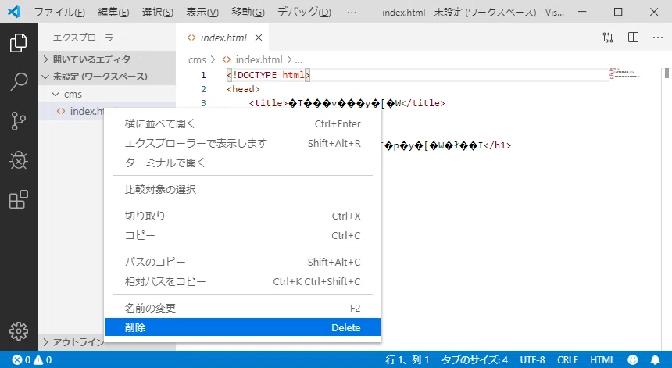Place cursor on the title line

pyautogui.click(x=347, y=103)
